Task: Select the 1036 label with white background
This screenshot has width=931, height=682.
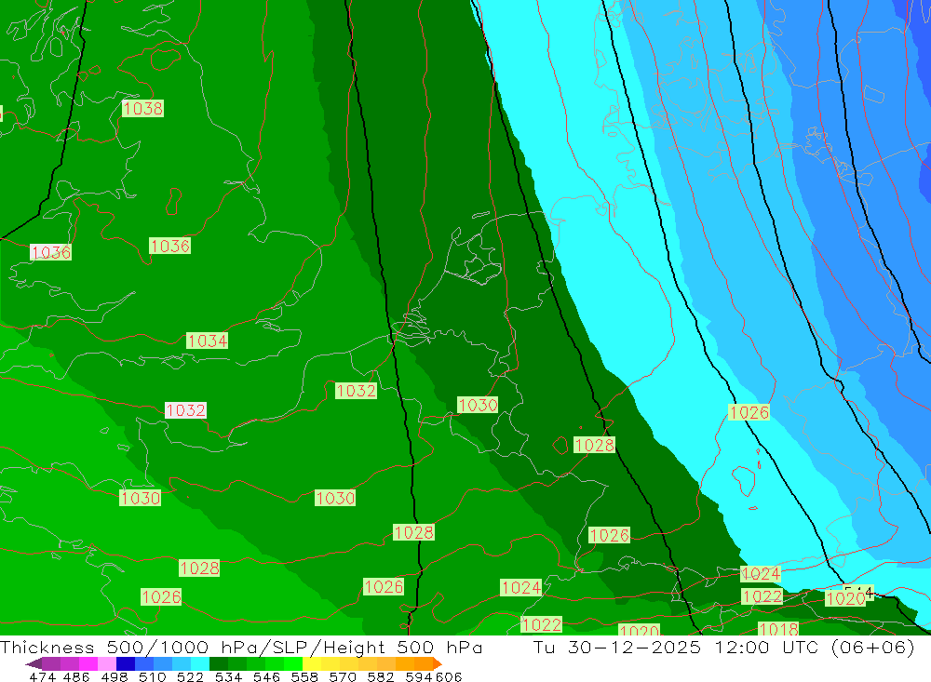Action: pos(50,252)
